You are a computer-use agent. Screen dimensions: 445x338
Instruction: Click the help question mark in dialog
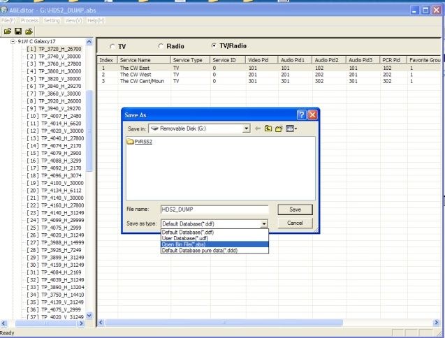[x=301, y=115]
